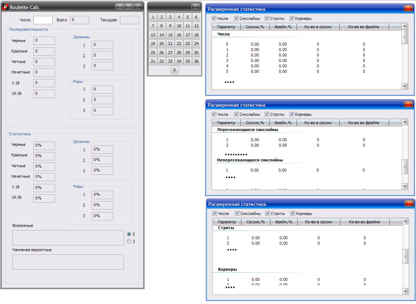Viewport: 416px width, 304px height.
Task: Click Параметр header in the middle statistics table
Action: (226, 123)
